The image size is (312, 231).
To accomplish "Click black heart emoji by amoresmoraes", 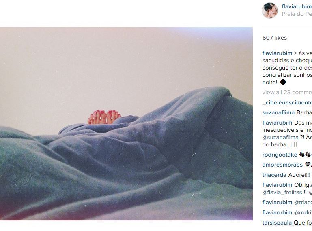I will pos(308,165).
